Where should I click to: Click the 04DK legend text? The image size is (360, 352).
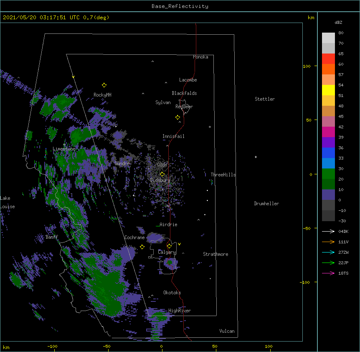[343, 231]
